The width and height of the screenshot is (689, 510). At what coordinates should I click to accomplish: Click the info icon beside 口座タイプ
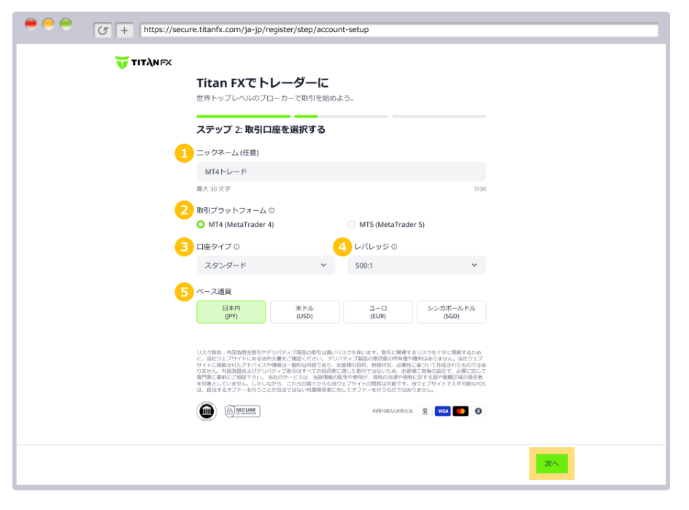tap(236, 247)
